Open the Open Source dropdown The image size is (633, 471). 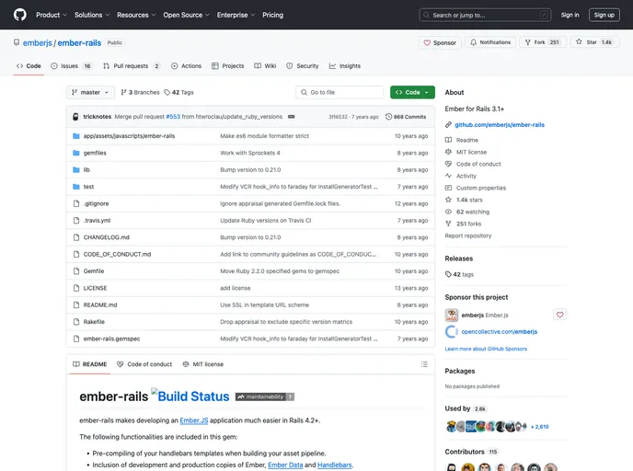[x=186, y=15]
